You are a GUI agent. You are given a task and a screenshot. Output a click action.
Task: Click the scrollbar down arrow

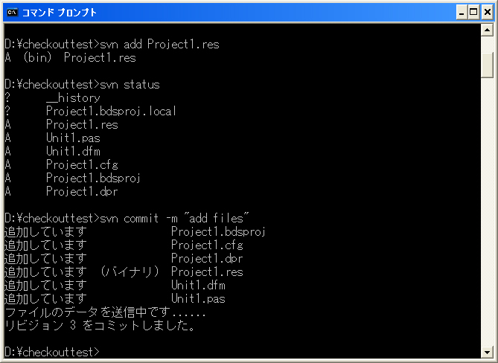pyautogui.click(x=487, y=352)
